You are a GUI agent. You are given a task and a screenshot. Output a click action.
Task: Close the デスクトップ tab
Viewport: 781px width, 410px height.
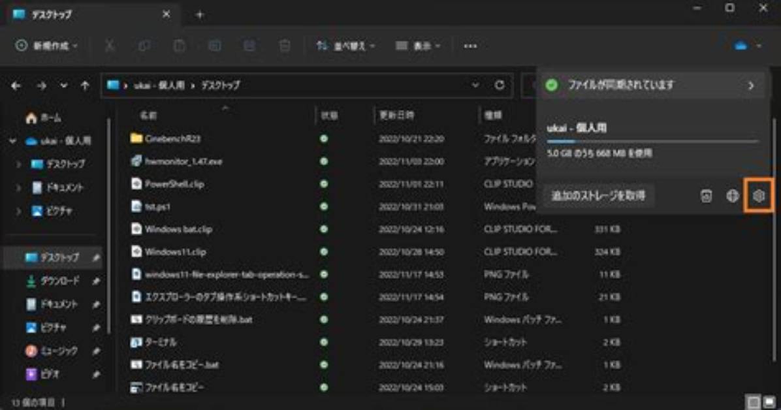(167, 14)
